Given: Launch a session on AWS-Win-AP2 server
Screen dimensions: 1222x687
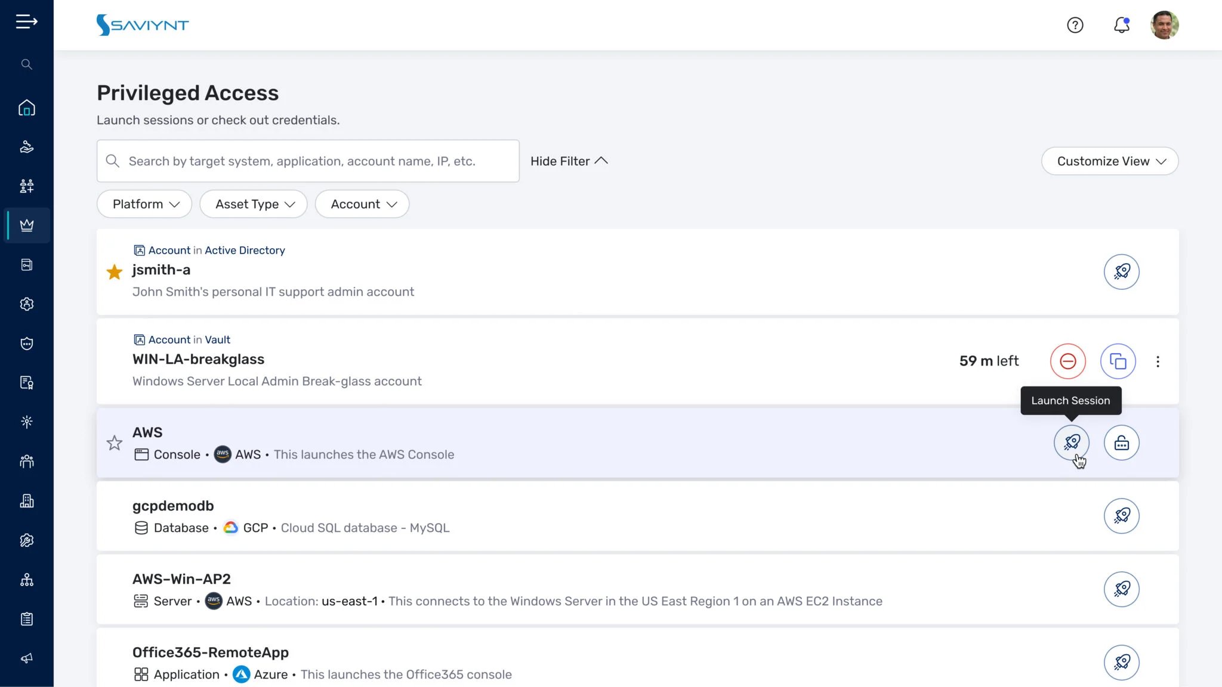Looking at the screenshot, I should (1122, 589).
